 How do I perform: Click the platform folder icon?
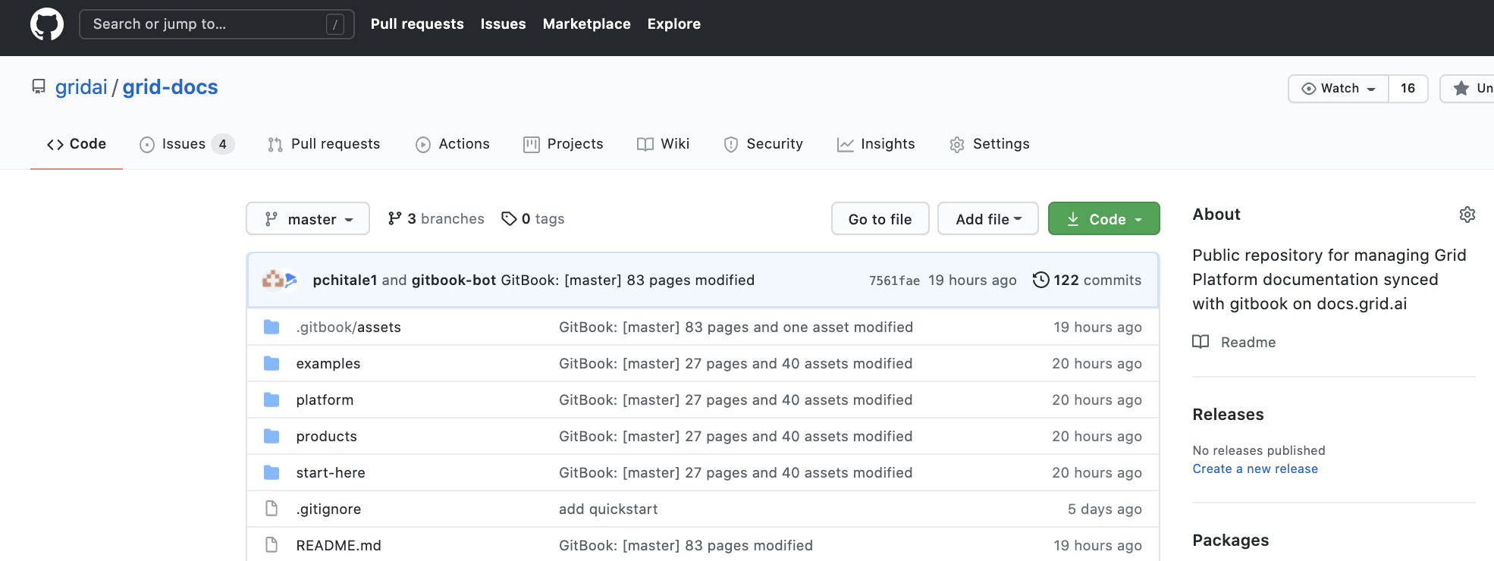[271, 400]
